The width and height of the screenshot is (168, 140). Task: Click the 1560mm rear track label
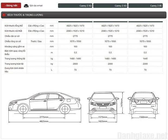[x=144, y=117]
